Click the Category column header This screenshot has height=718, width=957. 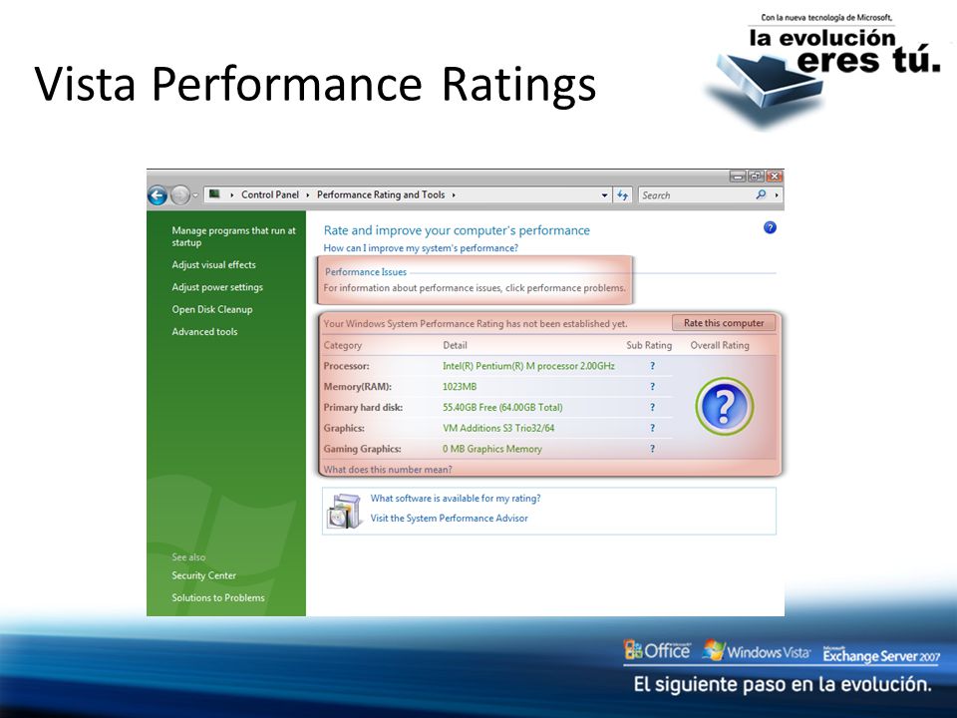(x=342, y=345)
